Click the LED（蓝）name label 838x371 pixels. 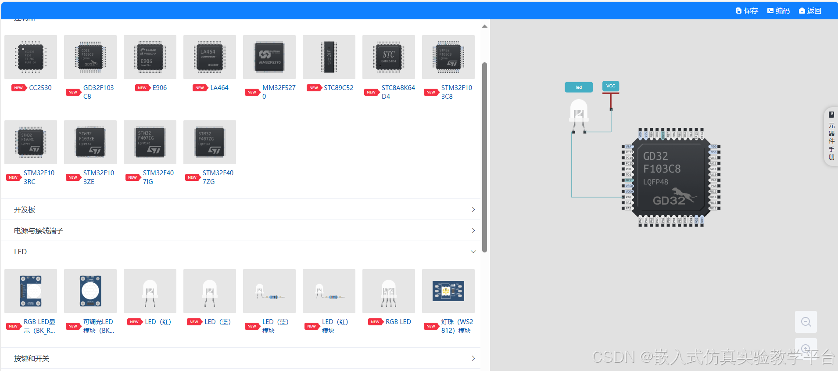[218, 322]
